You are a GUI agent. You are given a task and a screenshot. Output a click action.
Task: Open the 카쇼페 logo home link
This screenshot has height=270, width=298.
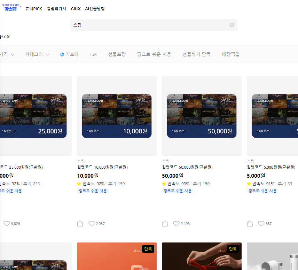(11, 8)
